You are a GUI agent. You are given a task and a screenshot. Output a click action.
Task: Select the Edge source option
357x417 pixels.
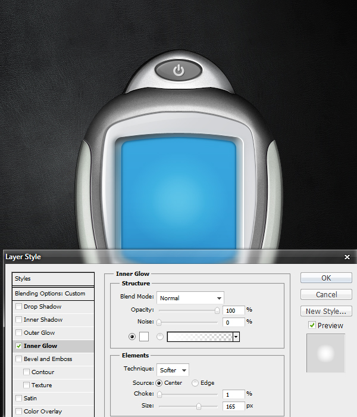coord(195,383)
